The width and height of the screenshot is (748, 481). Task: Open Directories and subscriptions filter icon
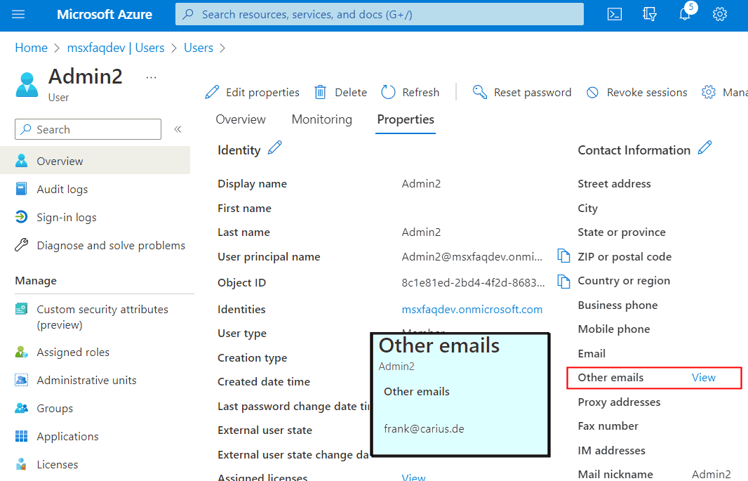coord(649,14)
